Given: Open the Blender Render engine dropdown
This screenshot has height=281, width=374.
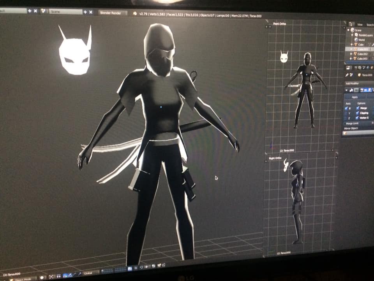Looking at the screenshot, I should click(x=113, y=13).
